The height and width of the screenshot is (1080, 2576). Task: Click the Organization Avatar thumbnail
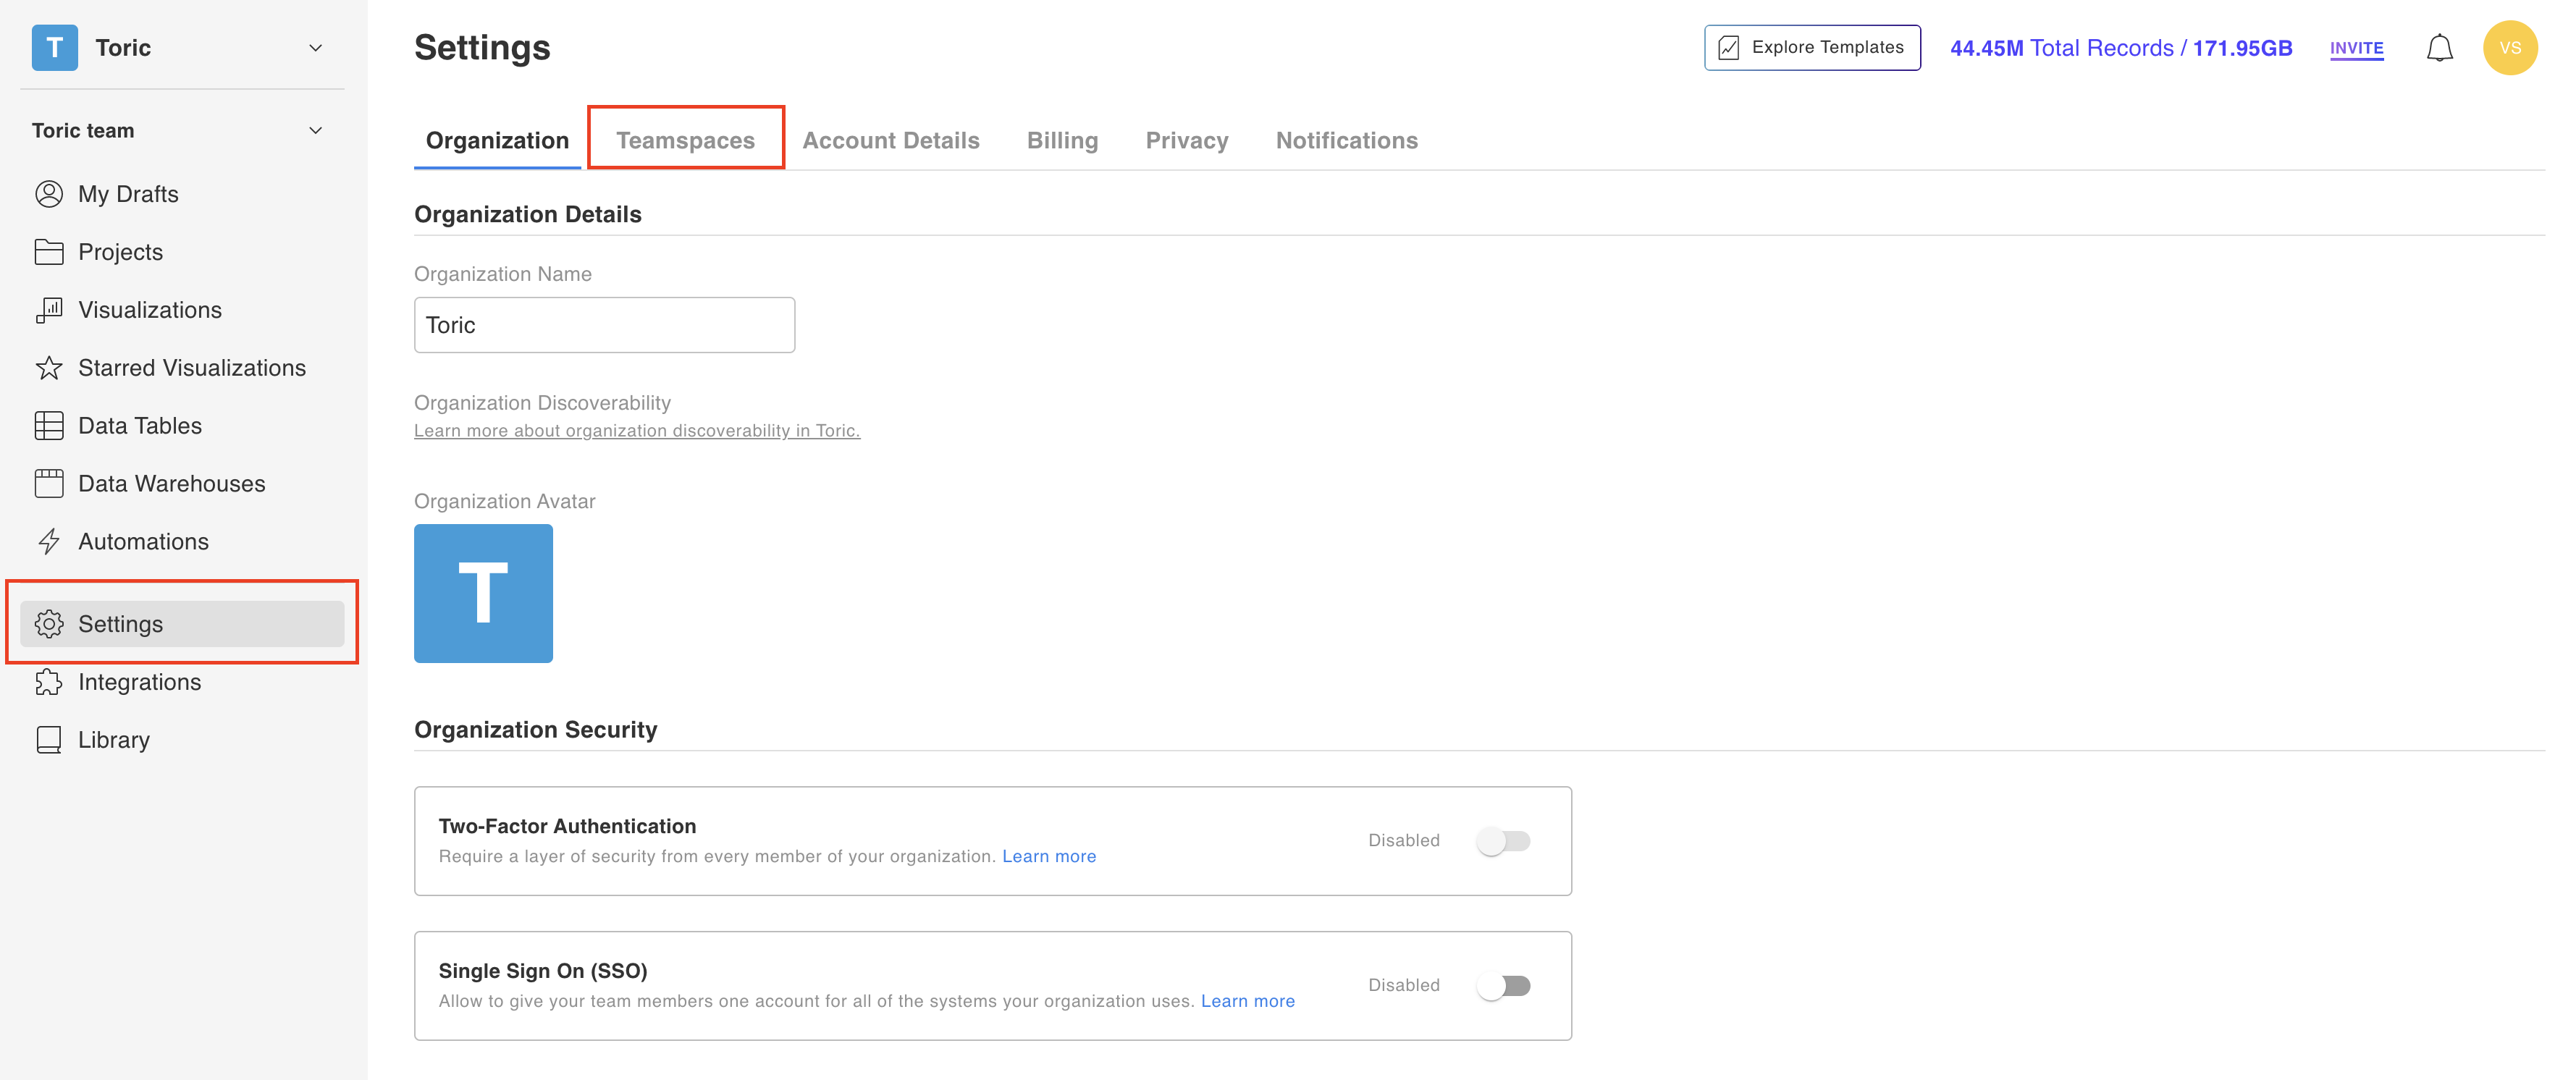483,593
